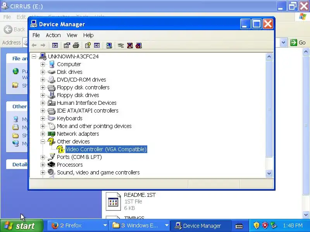
Task: Click the Keyboards category icon
Action: tap(52, 118)
